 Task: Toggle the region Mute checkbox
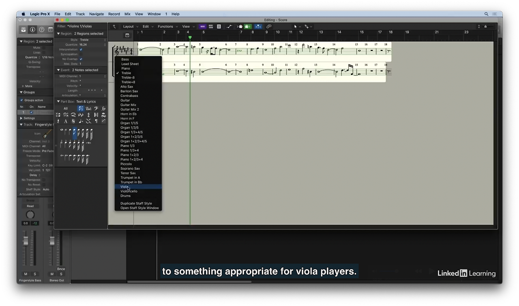[44, 48]
